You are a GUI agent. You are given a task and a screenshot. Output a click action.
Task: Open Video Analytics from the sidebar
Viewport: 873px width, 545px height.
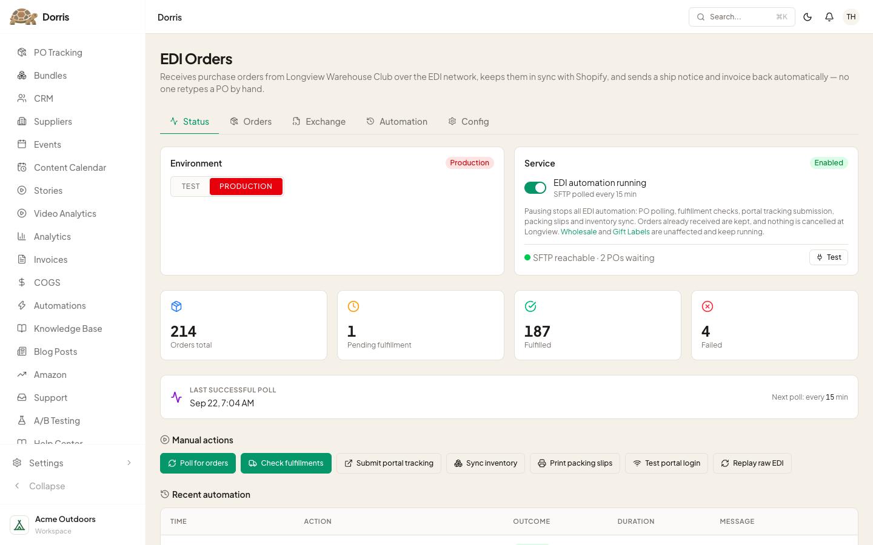[x=73, y=214]
